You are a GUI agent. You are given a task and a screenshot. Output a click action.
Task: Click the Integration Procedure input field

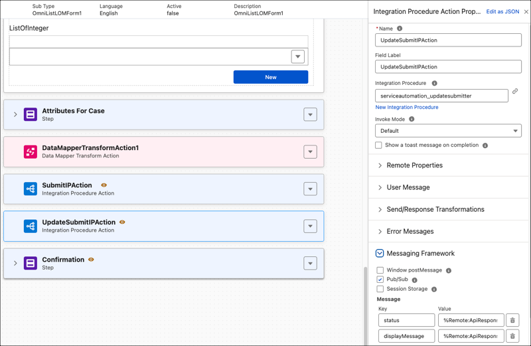(441, 96)
